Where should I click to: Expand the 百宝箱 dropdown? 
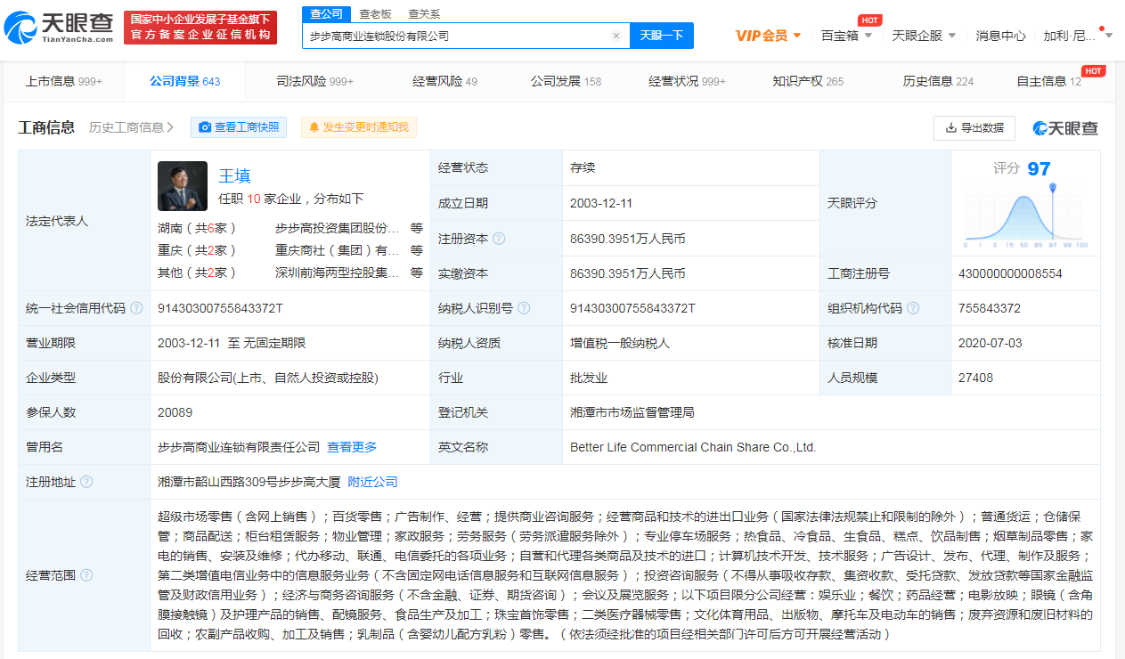[846, 36]
